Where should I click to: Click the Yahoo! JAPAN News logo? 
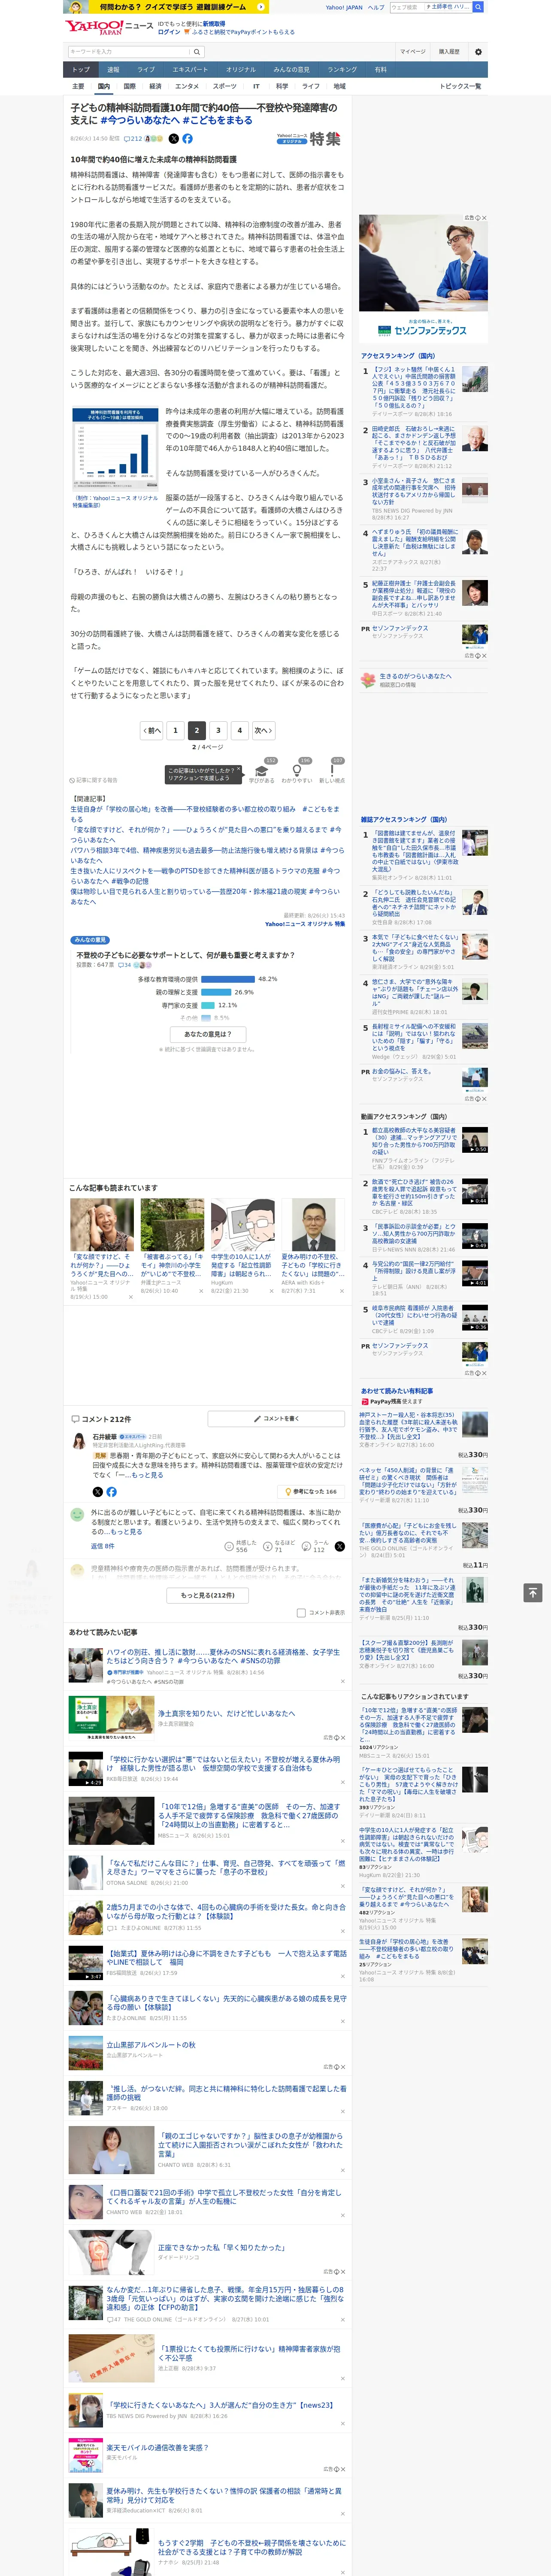point(109,27)
